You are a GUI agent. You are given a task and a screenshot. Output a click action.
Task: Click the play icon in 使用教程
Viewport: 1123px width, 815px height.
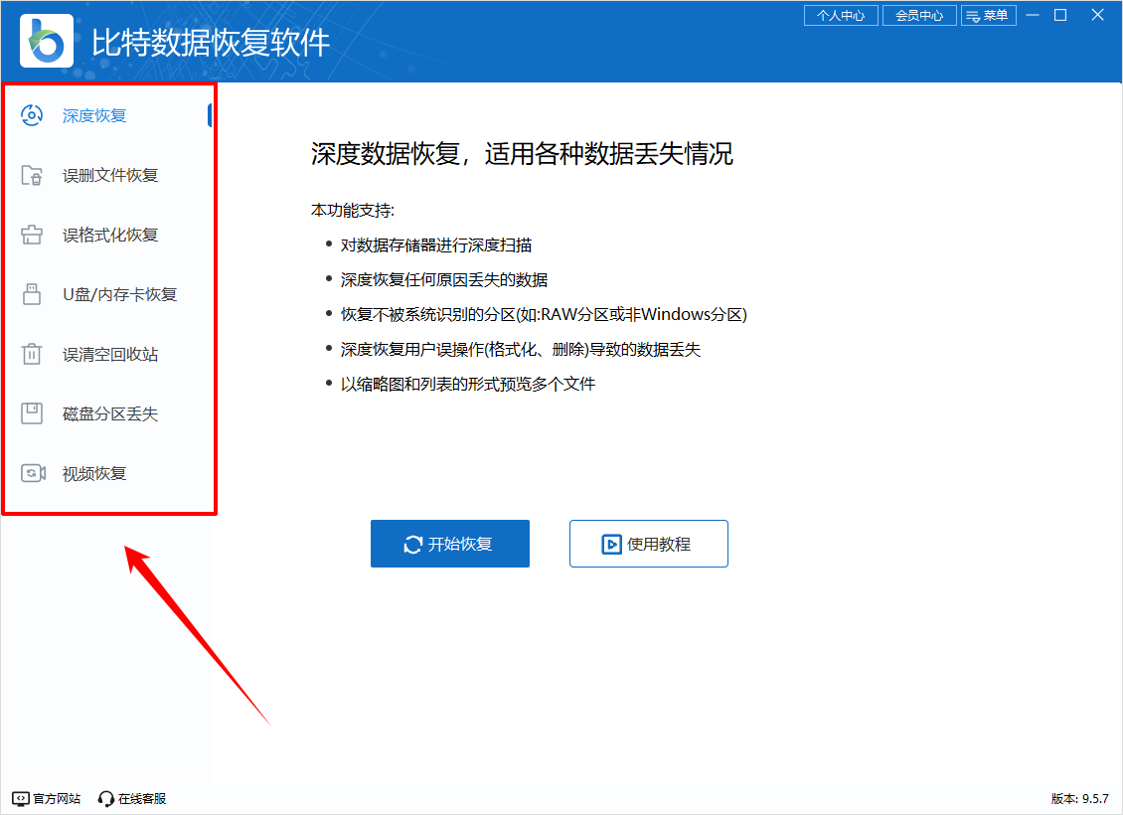pos(611,545)
